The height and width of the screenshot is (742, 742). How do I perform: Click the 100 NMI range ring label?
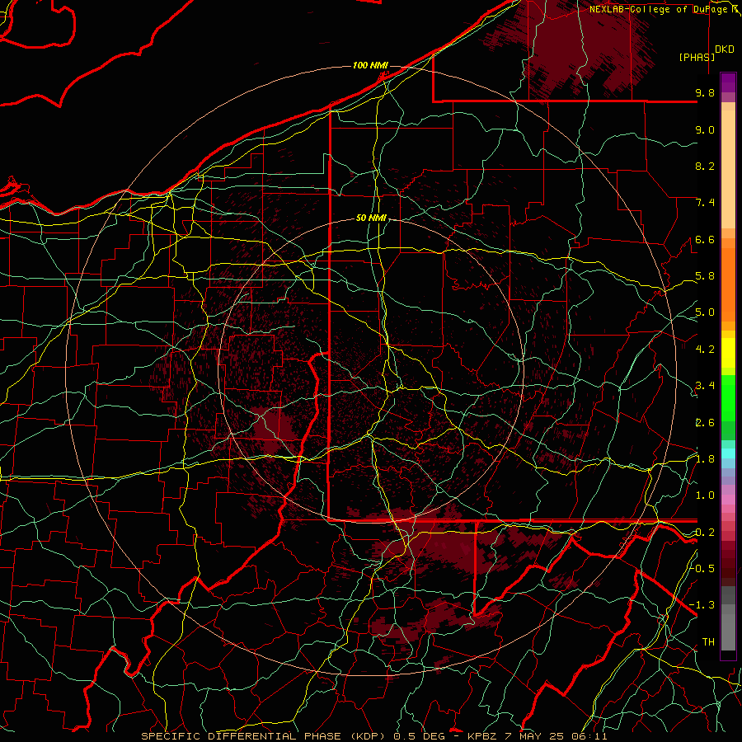[x=370, y=65]
